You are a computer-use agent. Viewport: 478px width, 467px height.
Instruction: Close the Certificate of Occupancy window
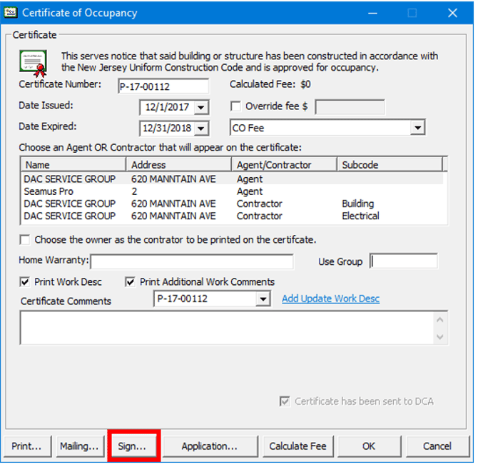click(x=452, y=13)
